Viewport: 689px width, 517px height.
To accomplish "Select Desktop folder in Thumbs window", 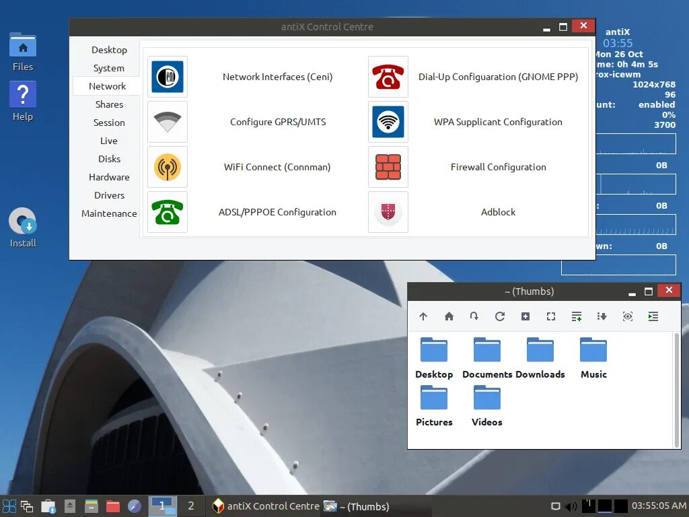I will point(434,358).
